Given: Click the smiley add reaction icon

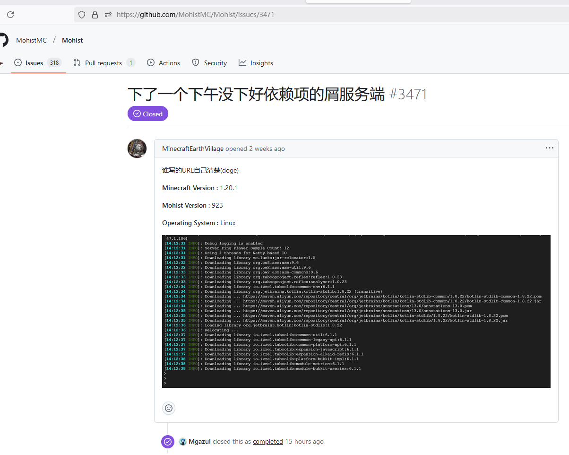Looking at the screenshot, I should point(169,408).
